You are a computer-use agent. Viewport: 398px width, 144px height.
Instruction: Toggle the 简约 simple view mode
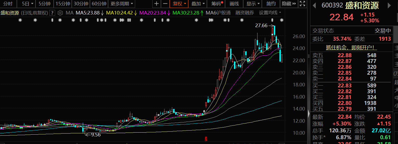pos(271,4)
